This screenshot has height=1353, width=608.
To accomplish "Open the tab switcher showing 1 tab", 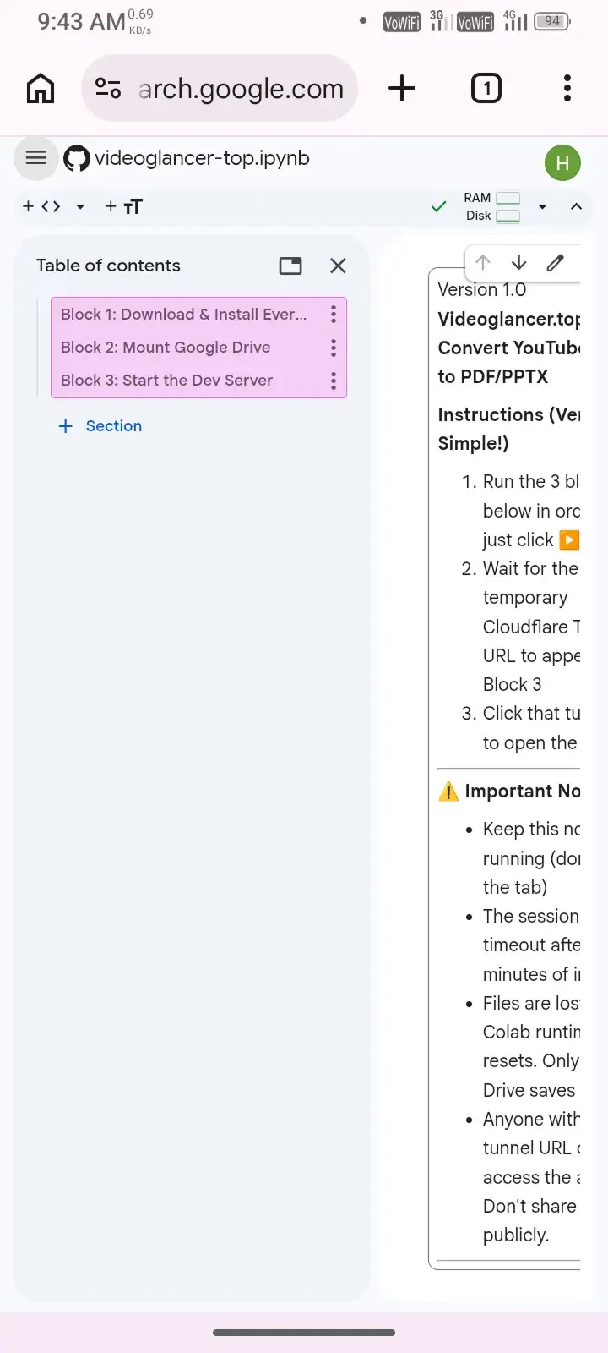I will click(x=486, y=88).
